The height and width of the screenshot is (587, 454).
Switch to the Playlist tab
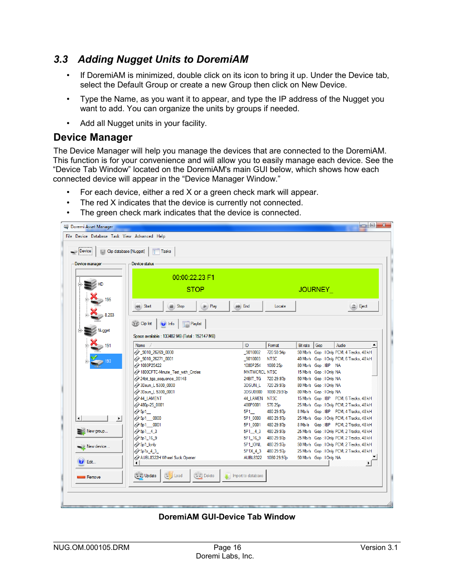pyautogui.click(x=192, y=324)
